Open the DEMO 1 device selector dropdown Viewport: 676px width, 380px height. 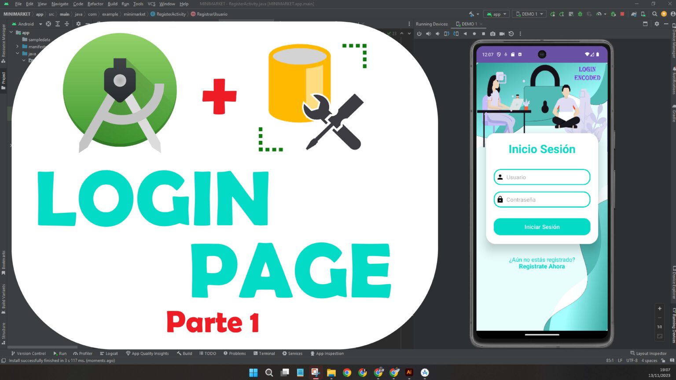(x=529, y=14)
